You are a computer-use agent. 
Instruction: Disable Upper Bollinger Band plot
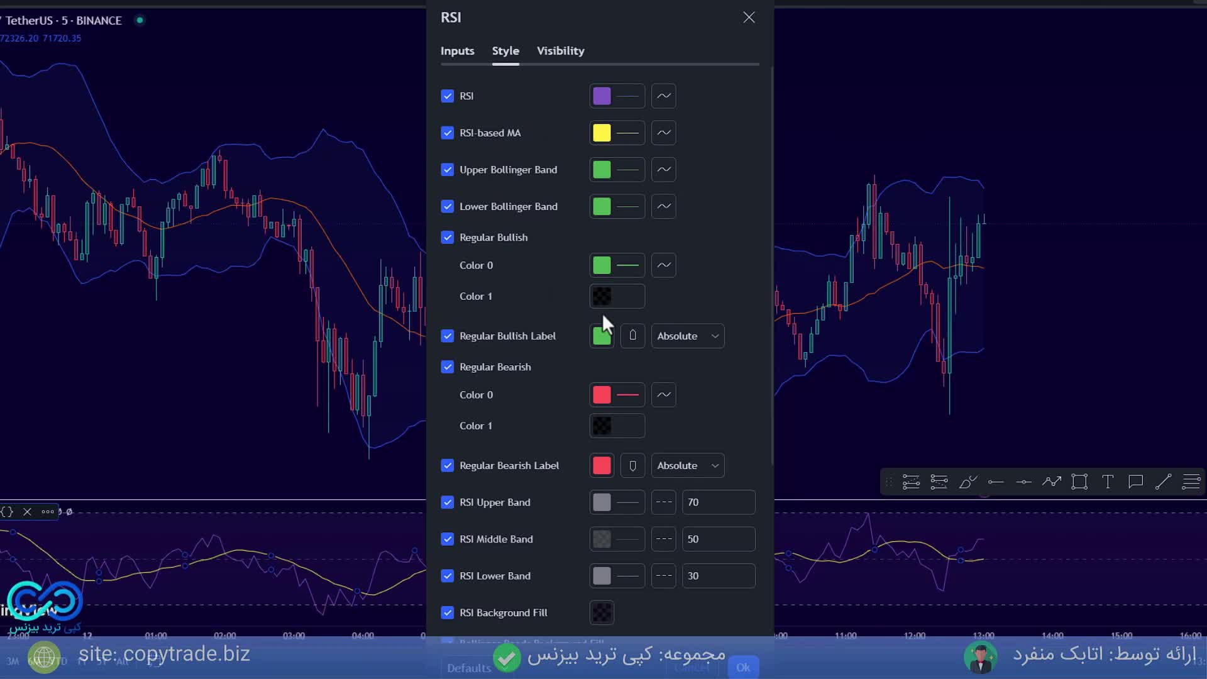(x=447, y=170)
